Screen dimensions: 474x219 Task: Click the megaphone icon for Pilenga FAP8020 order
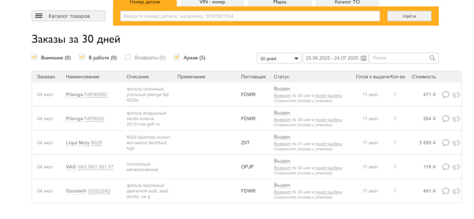[456, 119]
